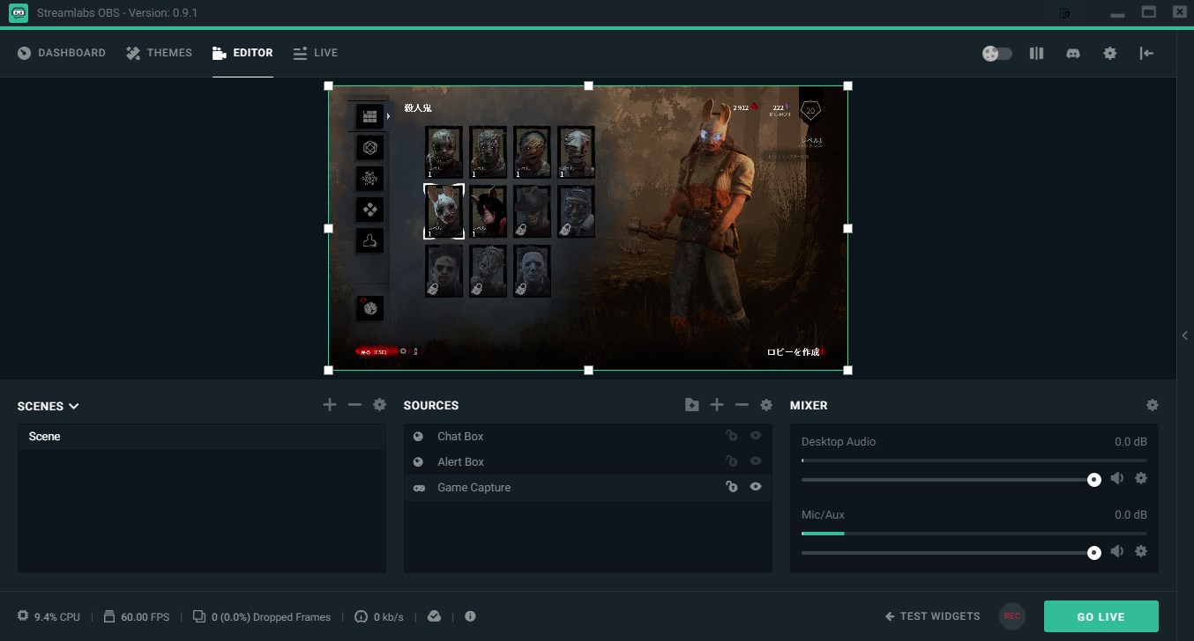Toggle night mode switch in top bar

tap(997, 54)
